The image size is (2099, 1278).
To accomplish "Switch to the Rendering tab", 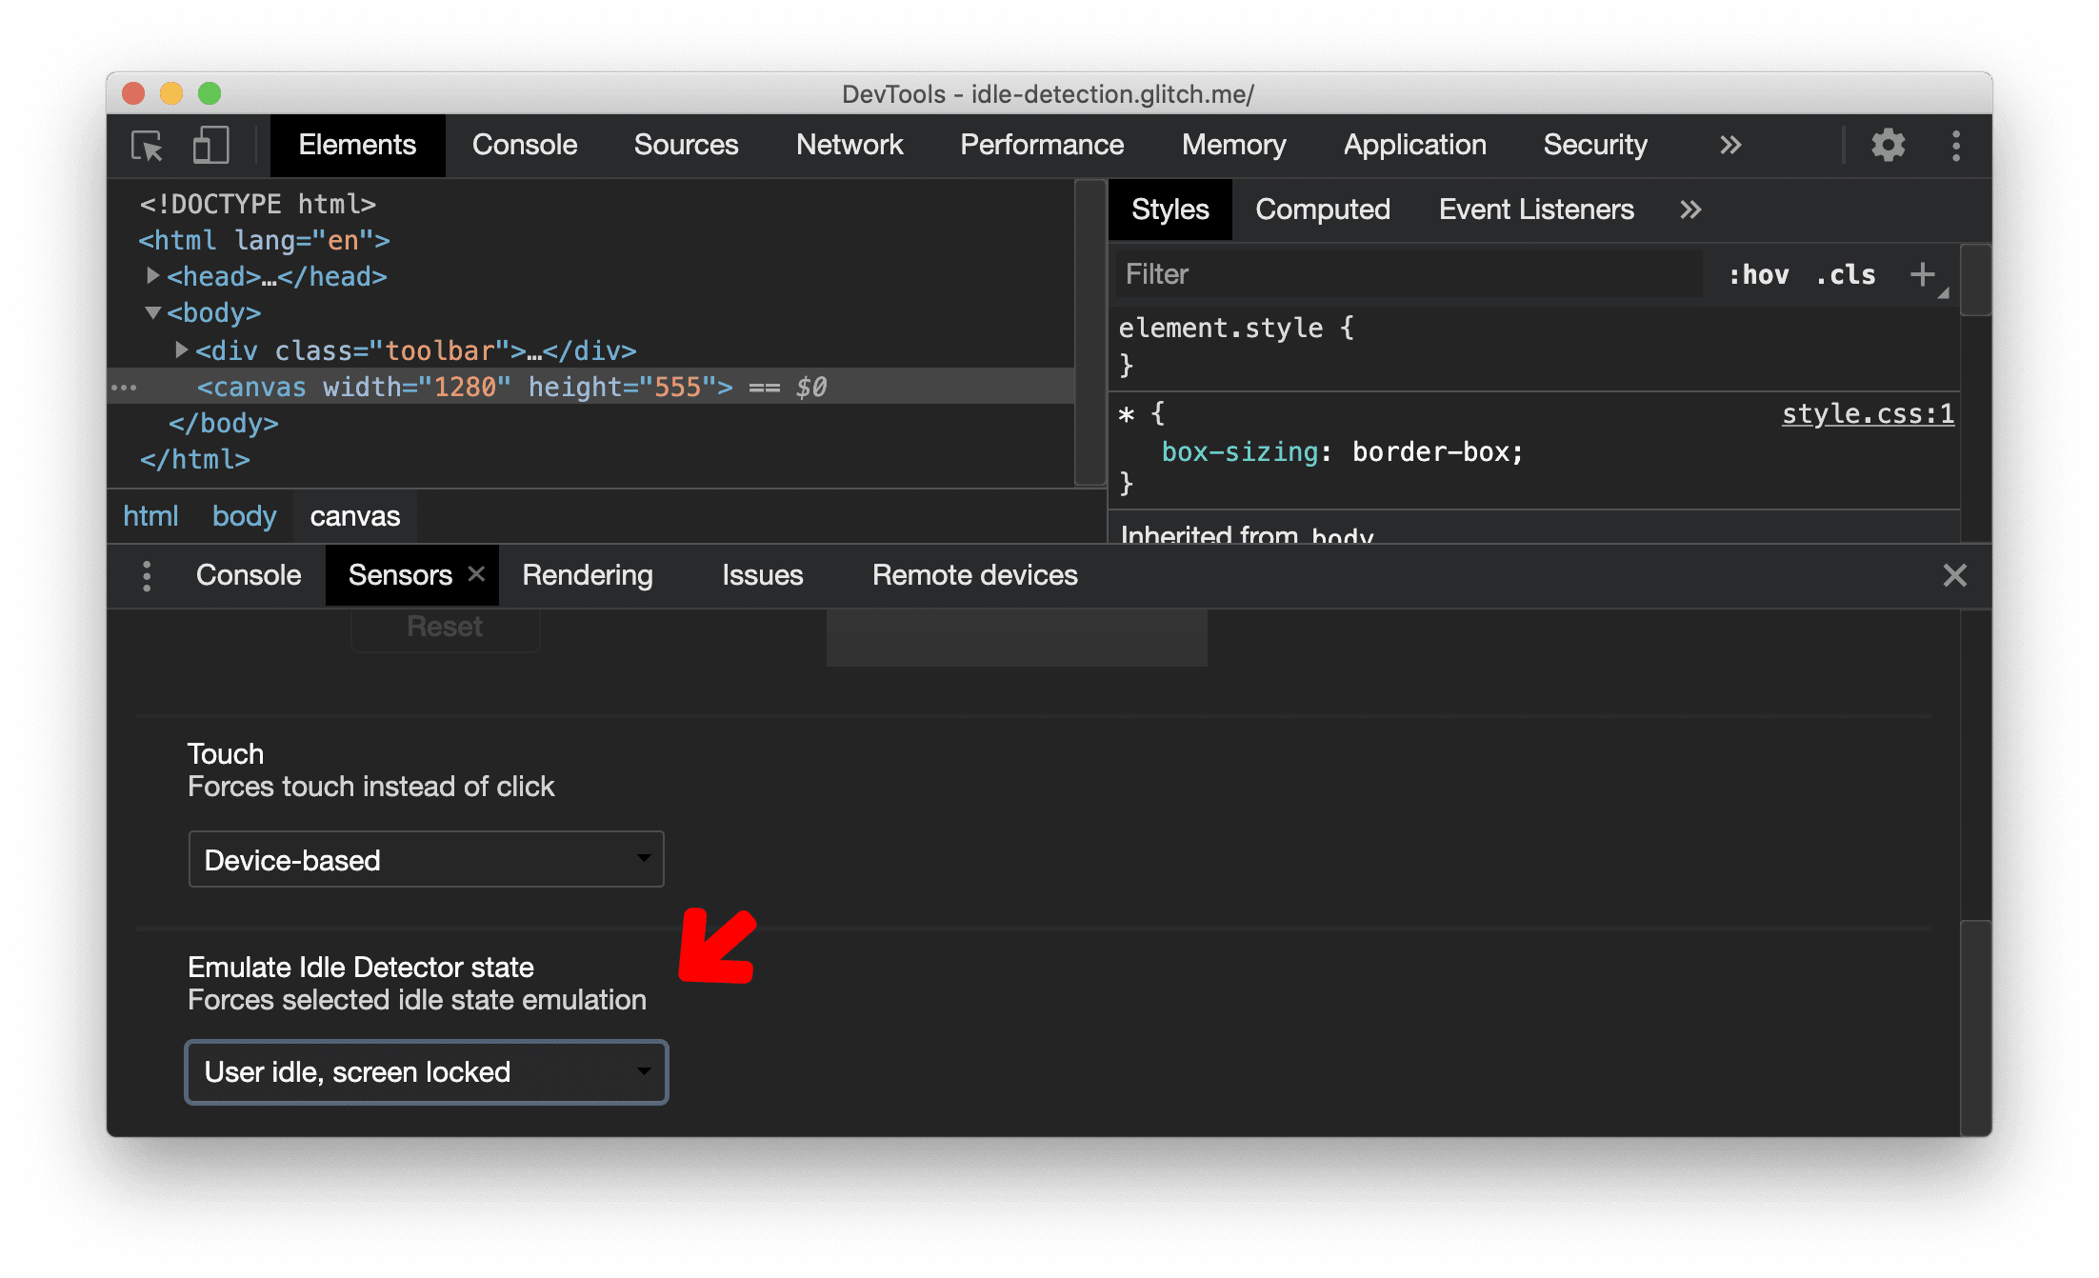I will click(x=587, y=574).
